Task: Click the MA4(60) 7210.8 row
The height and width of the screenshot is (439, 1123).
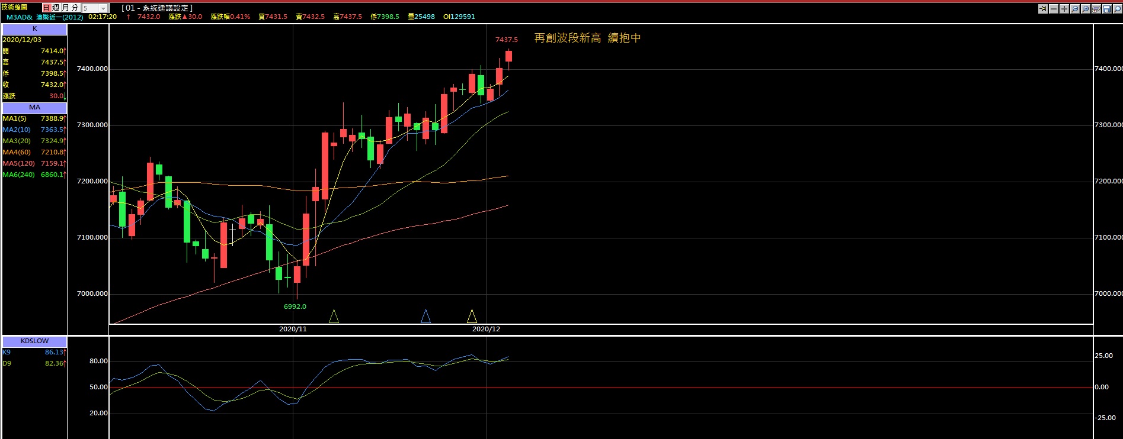Action: pos(34,152)
